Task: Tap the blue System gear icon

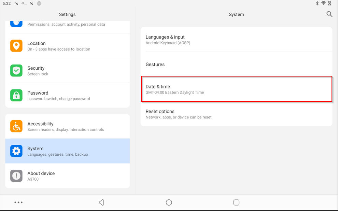Action: (16, 151)
